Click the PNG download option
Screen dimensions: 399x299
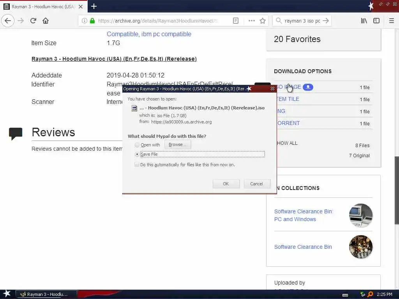[281, 111]
